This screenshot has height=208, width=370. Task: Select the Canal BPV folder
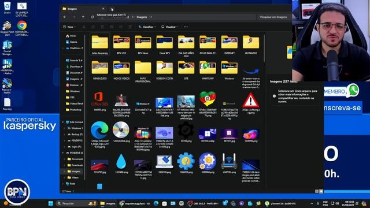pos(164,44)
